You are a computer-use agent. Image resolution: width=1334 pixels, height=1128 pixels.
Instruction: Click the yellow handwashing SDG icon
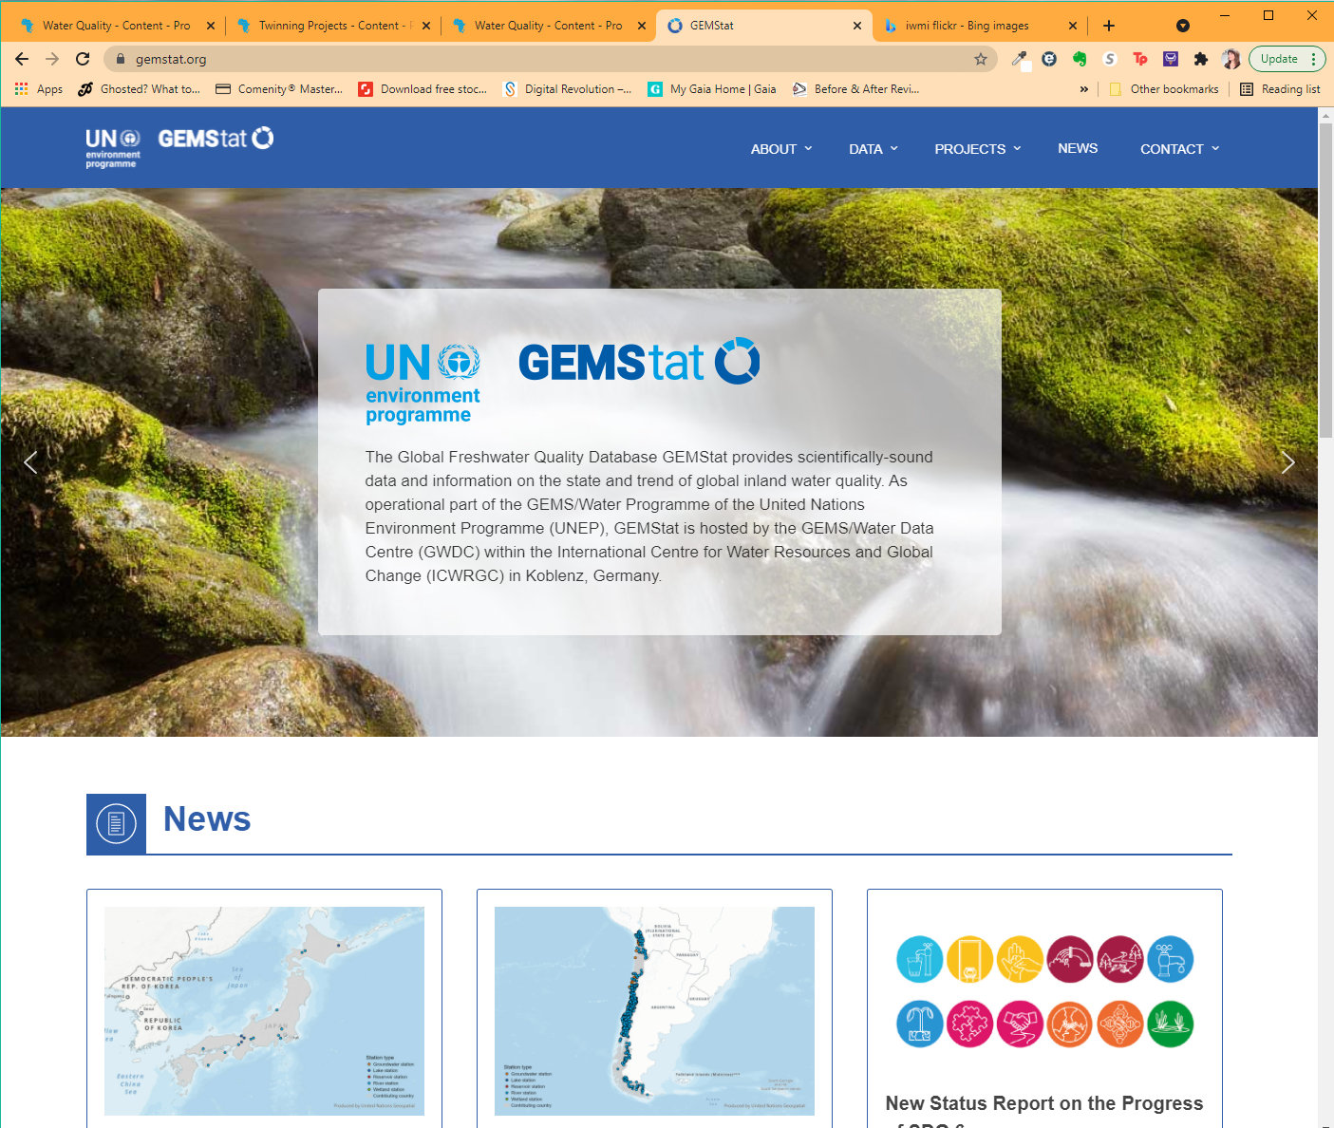[x=1021, y=959]
